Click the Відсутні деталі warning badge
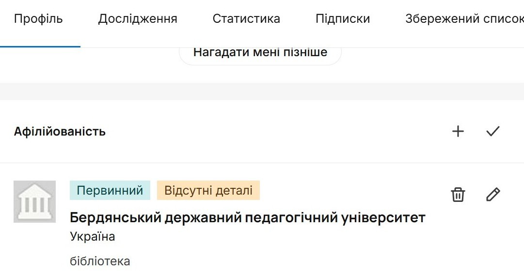The width and height of the screenshot is (524, 274). pyautogui.click(x=208, y=190)
